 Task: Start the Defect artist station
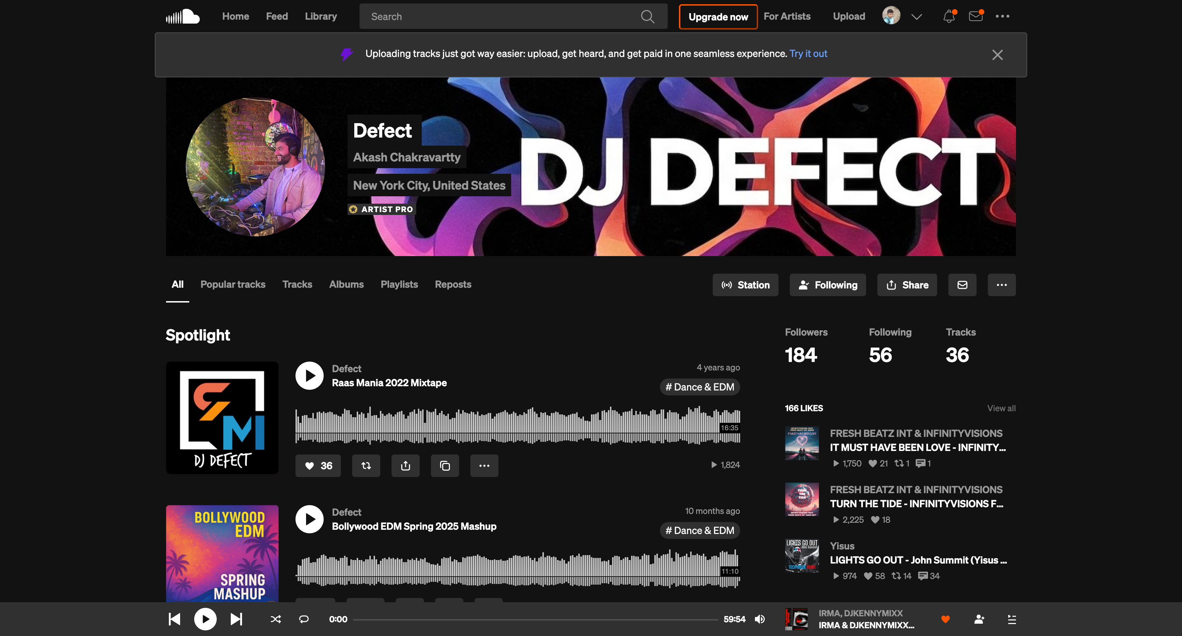(745, 285)
